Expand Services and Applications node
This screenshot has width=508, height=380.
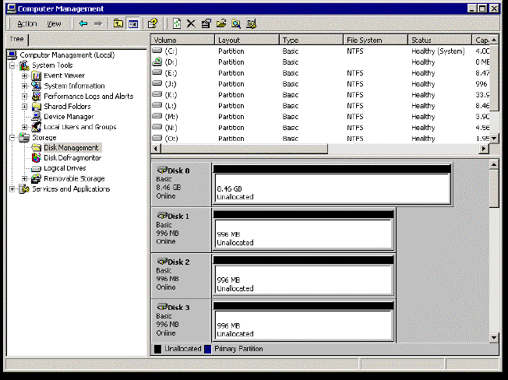click(12, 189)
